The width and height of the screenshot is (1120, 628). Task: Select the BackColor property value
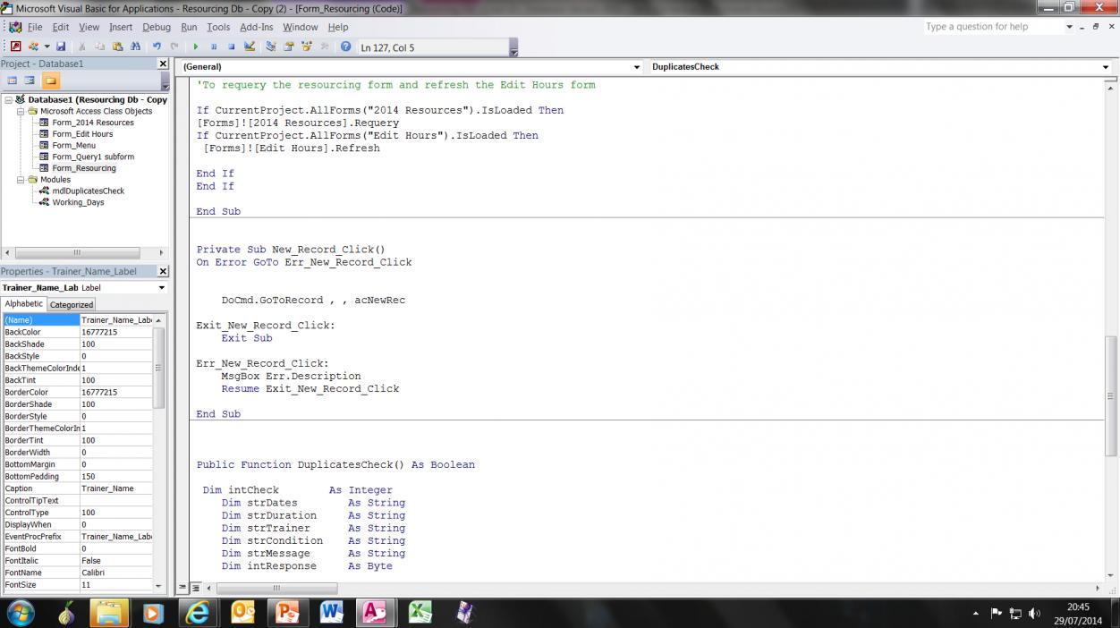point(116,332)
